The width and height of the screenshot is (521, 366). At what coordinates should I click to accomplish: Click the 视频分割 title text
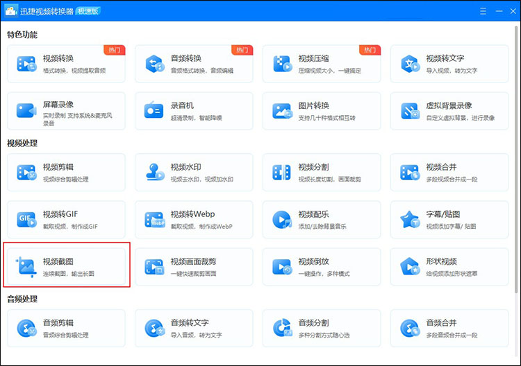point(314,167)
